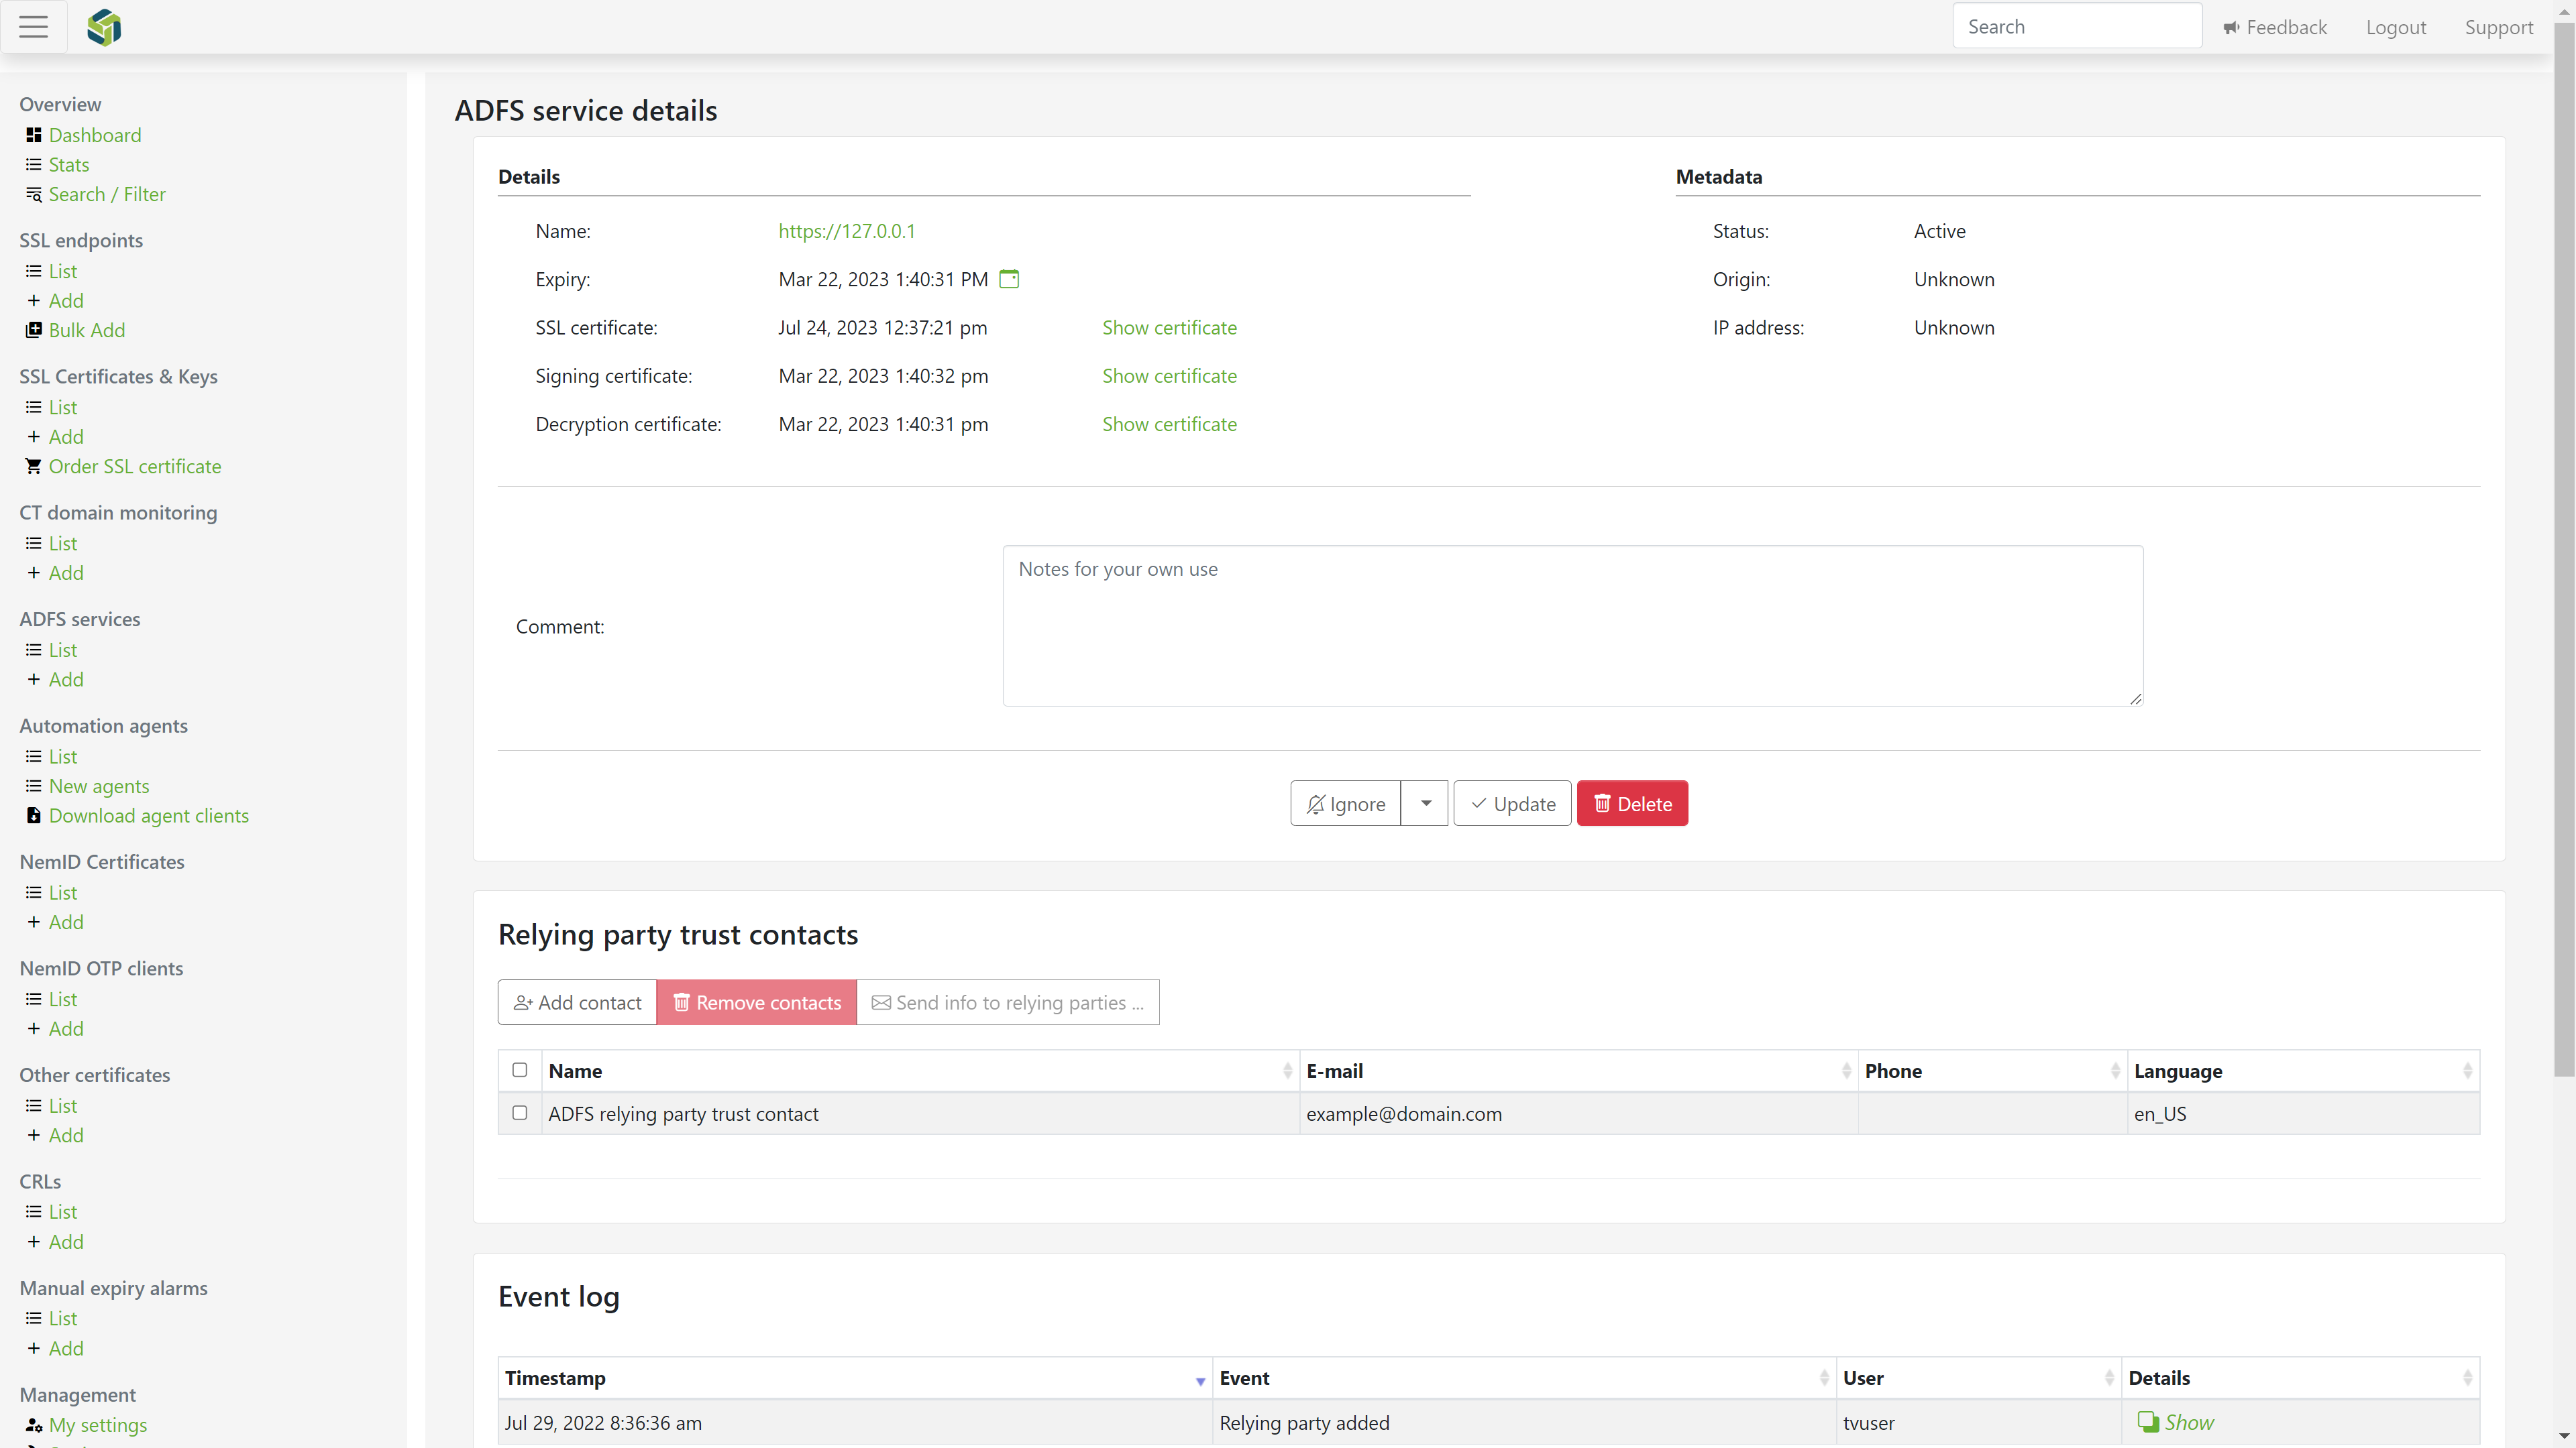Click the plus icon for CT domain monitoring Add

click(x=34, y=572)
